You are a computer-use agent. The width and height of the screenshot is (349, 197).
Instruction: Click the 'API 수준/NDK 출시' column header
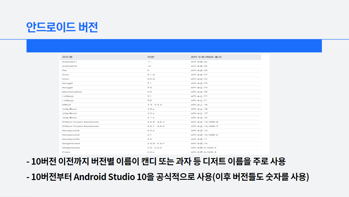[206, 57]
